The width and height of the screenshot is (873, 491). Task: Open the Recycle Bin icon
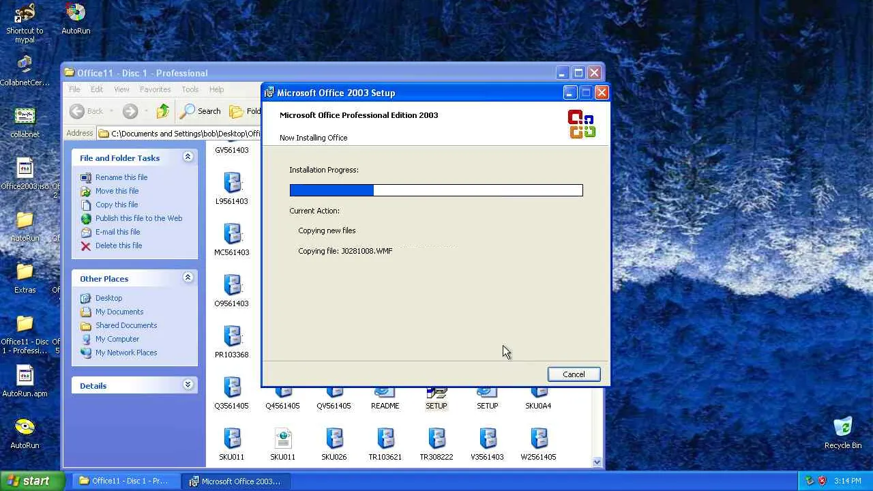[843, 434]
